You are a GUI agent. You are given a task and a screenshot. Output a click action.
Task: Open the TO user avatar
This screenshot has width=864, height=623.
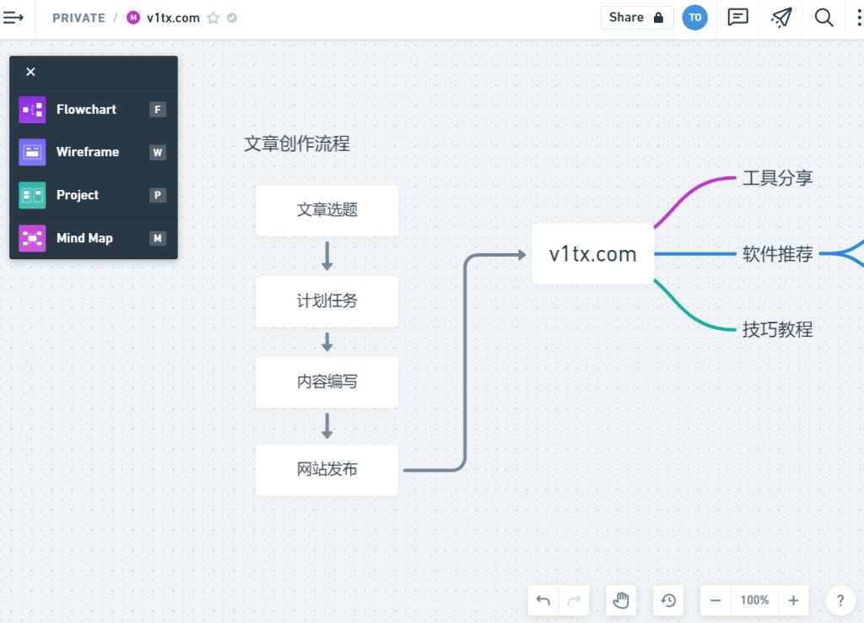click(695, 18)
